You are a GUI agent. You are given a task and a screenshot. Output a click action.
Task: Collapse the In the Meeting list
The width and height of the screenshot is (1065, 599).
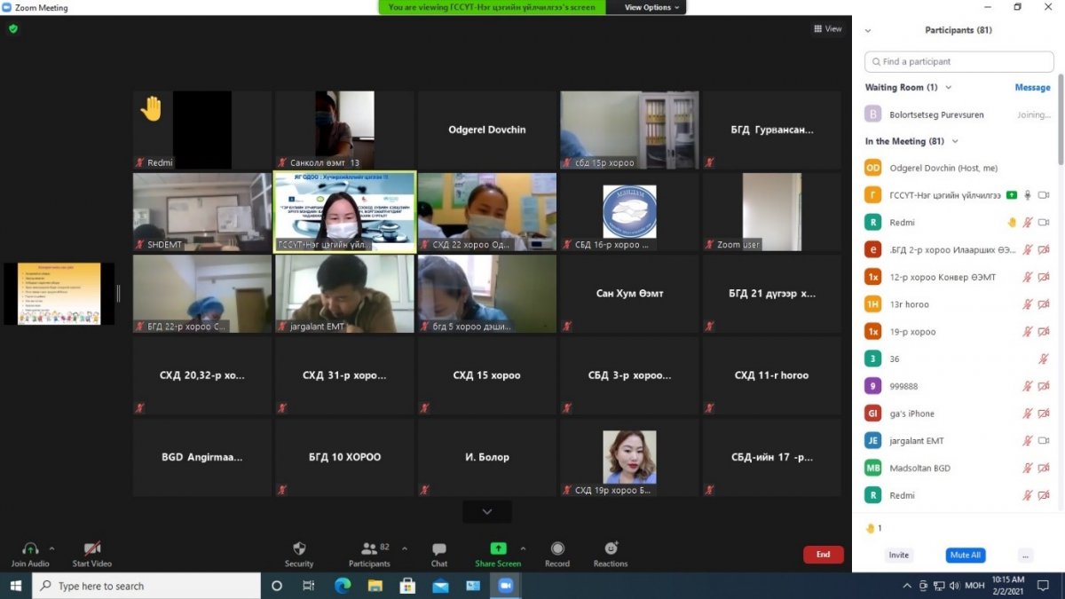coord(955,141)
